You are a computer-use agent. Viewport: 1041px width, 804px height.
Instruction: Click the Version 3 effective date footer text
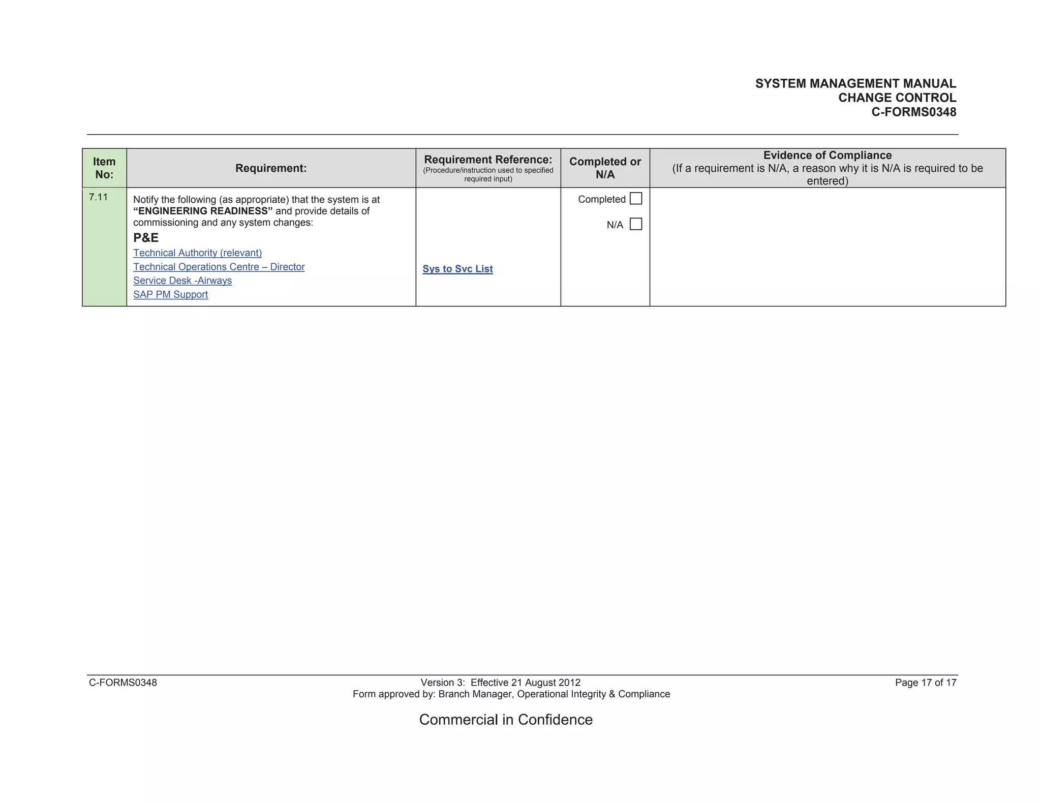tap(500, 683)
